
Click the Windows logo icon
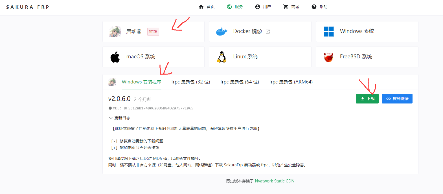[328, 32]
